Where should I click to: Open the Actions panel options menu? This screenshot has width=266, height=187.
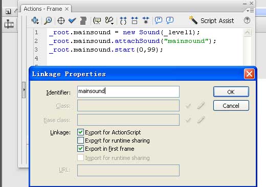pos(250,11)
